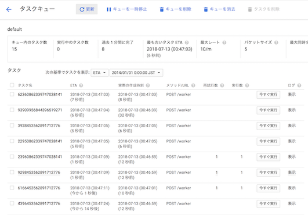Check the box for task 3928453562891712776
The width and height of the screenshot is (308, 215).
[x=12, y=126]
